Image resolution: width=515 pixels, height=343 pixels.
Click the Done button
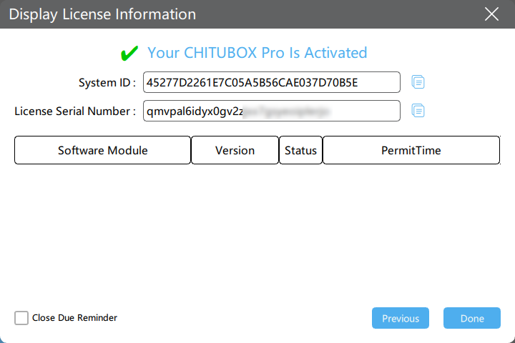click(x=472, y=318)
